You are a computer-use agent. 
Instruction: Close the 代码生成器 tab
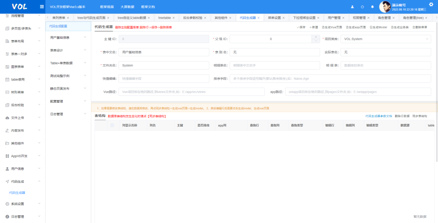point(258,18)
